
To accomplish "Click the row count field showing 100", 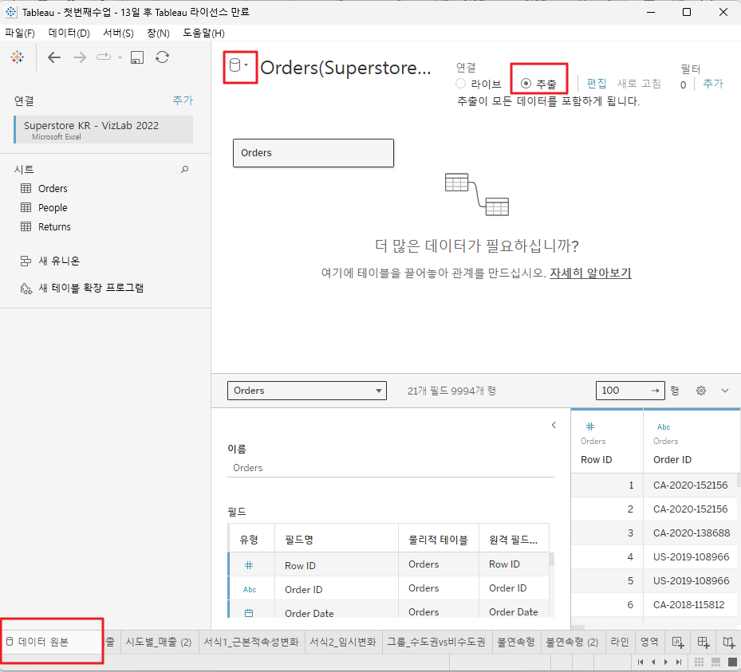I will click(630, 391).
